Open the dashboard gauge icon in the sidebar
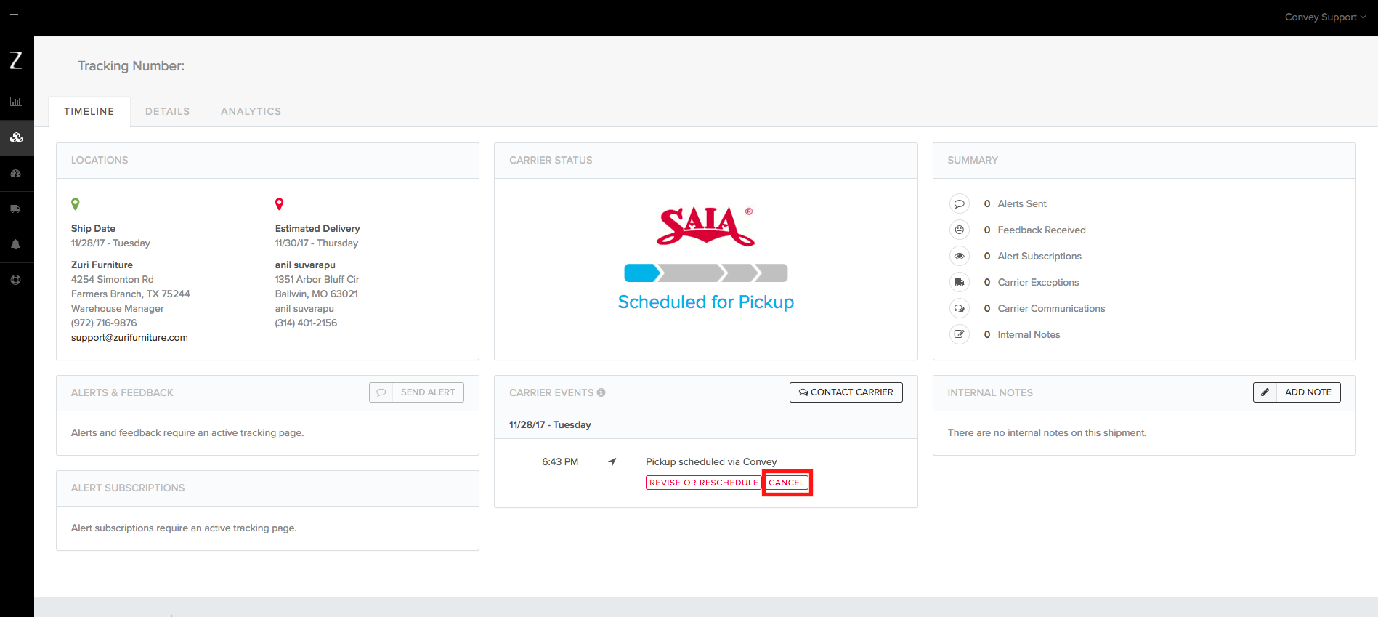 pyautogui.click(x=16, y=174)
